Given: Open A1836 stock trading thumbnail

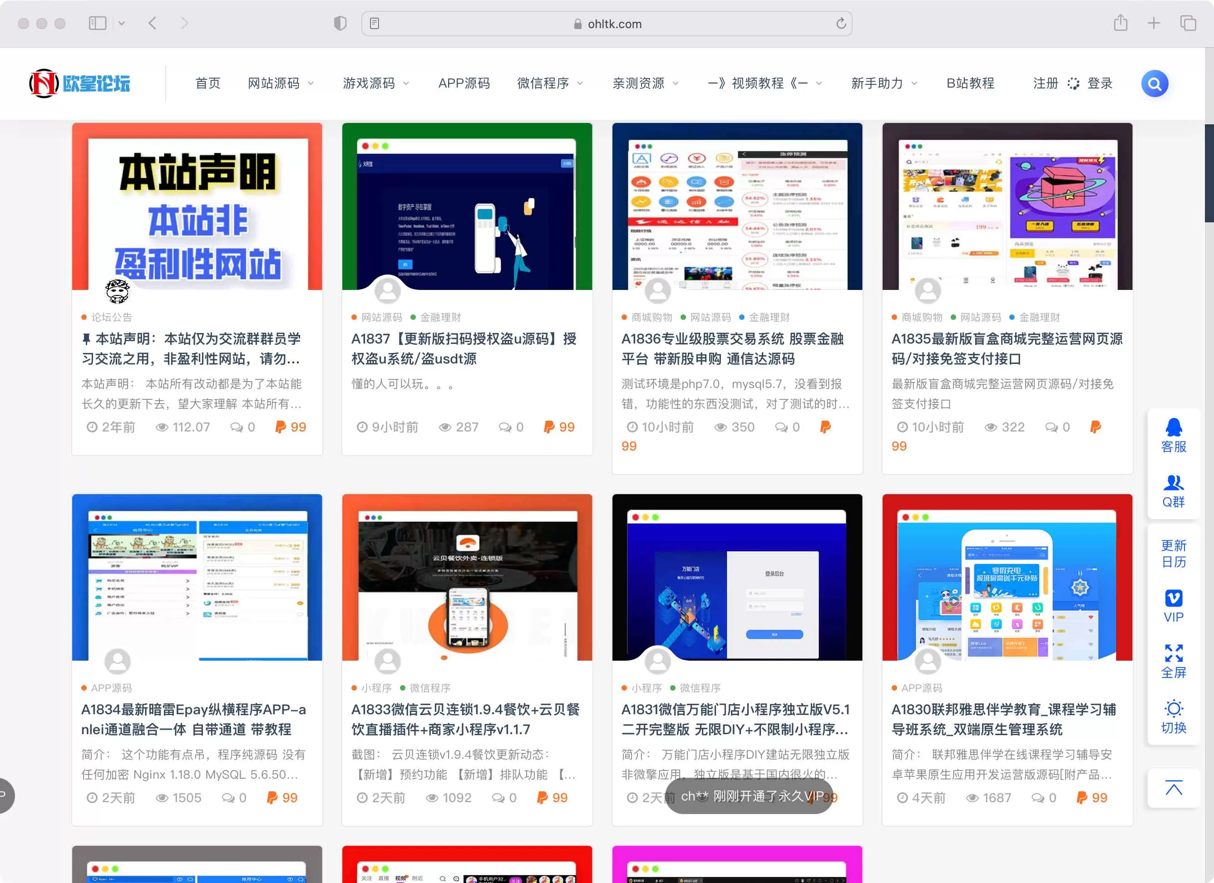Looking at the screenshot, I should (x=737, y=206).
